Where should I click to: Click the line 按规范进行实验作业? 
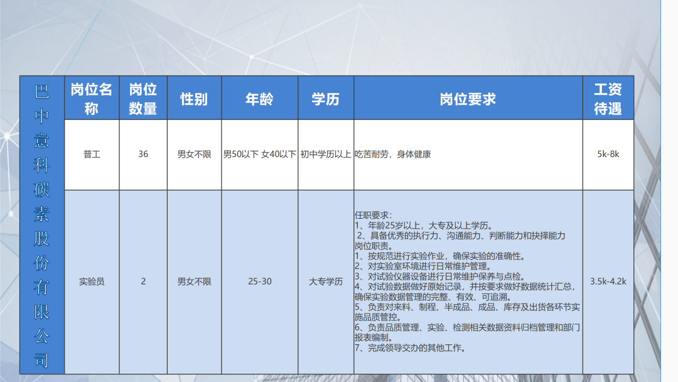point(441,256)
